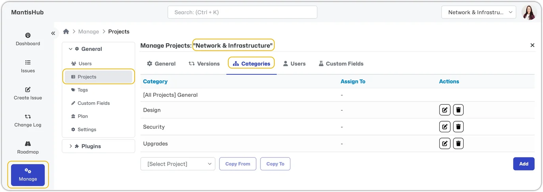Click the Upgrades category name
This screenshot has width=543, height=192.
tap(155, 144)
